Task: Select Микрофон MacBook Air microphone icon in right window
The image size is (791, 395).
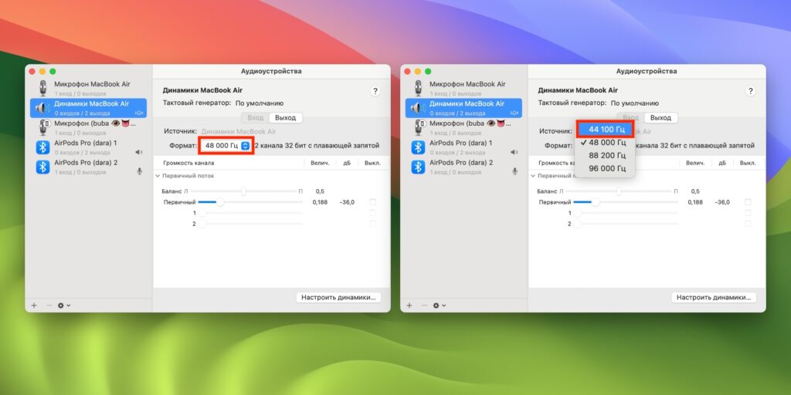Action: [x=418, y=88]
